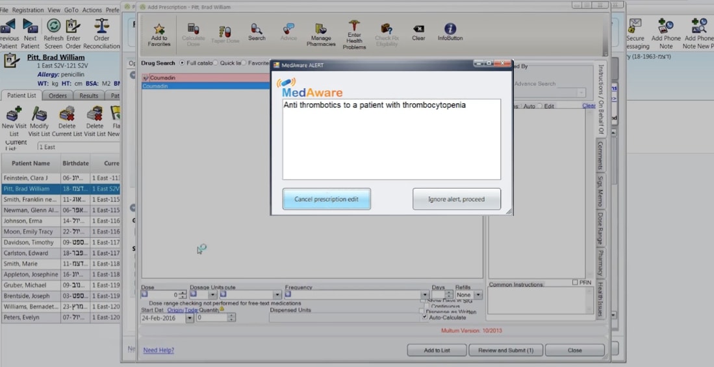Uncheck the Auto-Calculate checkbox
Image resolution: width=714 pixels, height=367 pixels.
(425, 317)
